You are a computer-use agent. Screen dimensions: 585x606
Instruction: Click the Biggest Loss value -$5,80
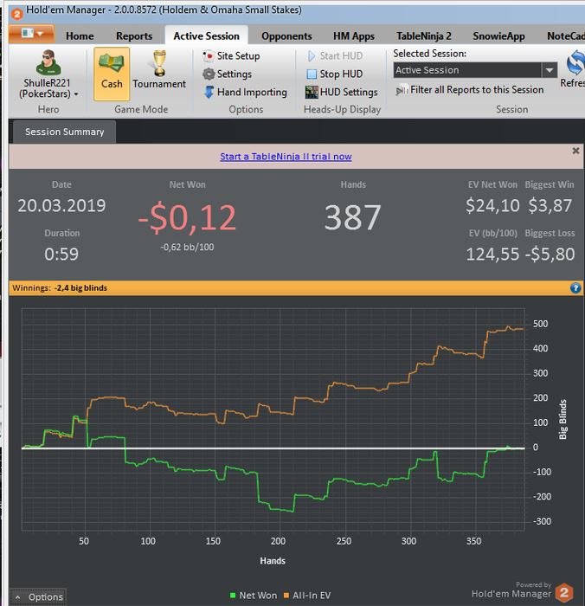pos(550,255)
